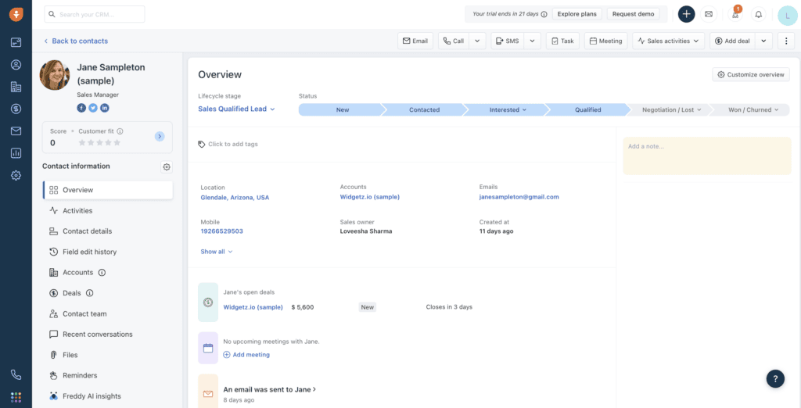Screen dimensions: 801x408
Task: Click the Freshsales logo icon in the sidebar
Action: point(16,14)
